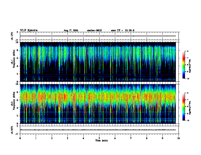Image resolution: width=201 pixels, height=155 pixels.
Task: Click the ch.1 spectrogram color scale bar
Action: click(x=183, y=65)
